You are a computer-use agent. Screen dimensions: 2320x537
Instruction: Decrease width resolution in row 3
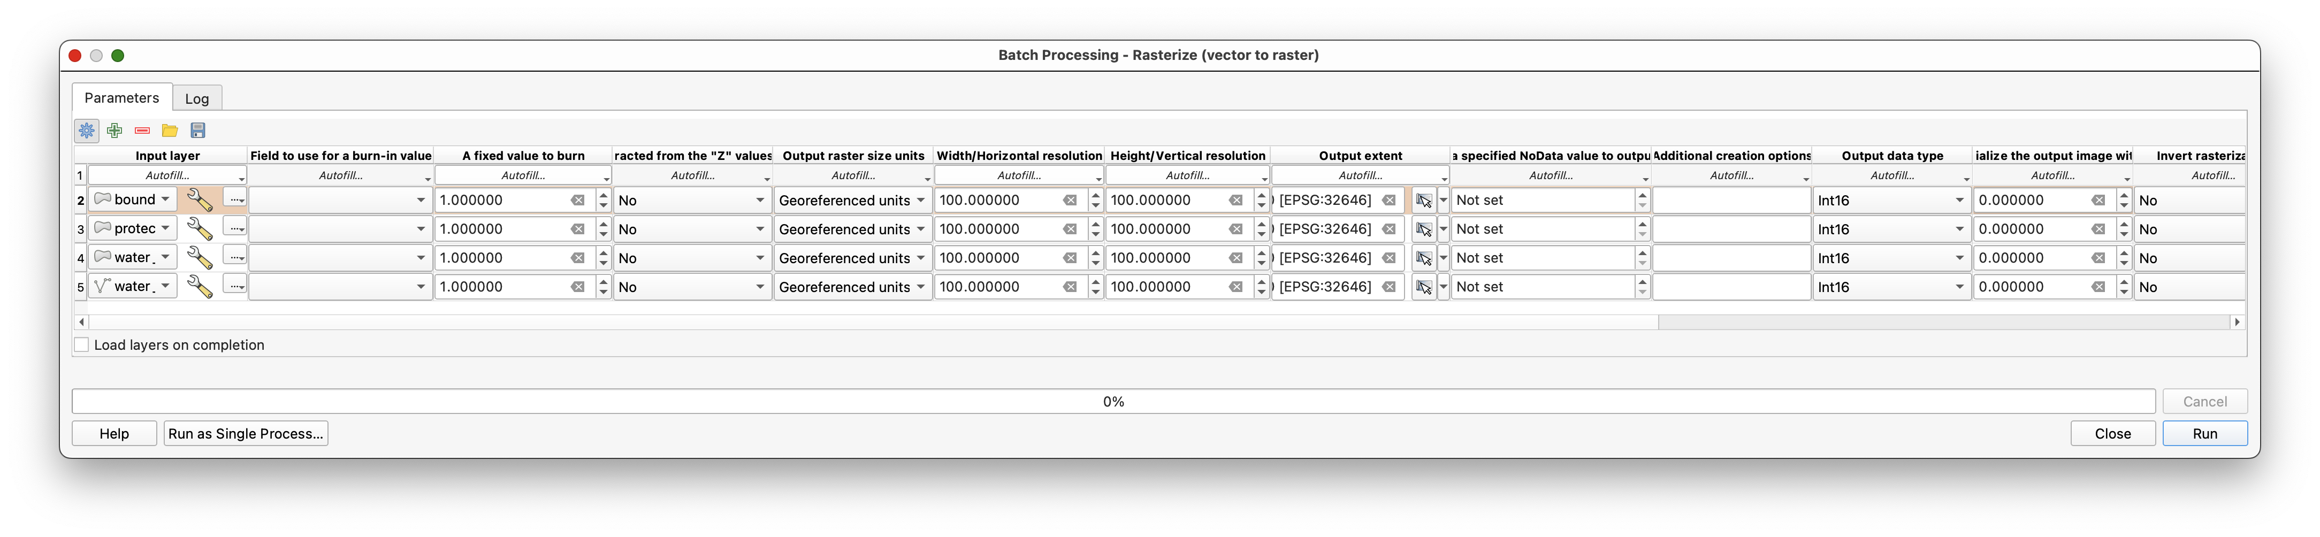click(1095, 234)
